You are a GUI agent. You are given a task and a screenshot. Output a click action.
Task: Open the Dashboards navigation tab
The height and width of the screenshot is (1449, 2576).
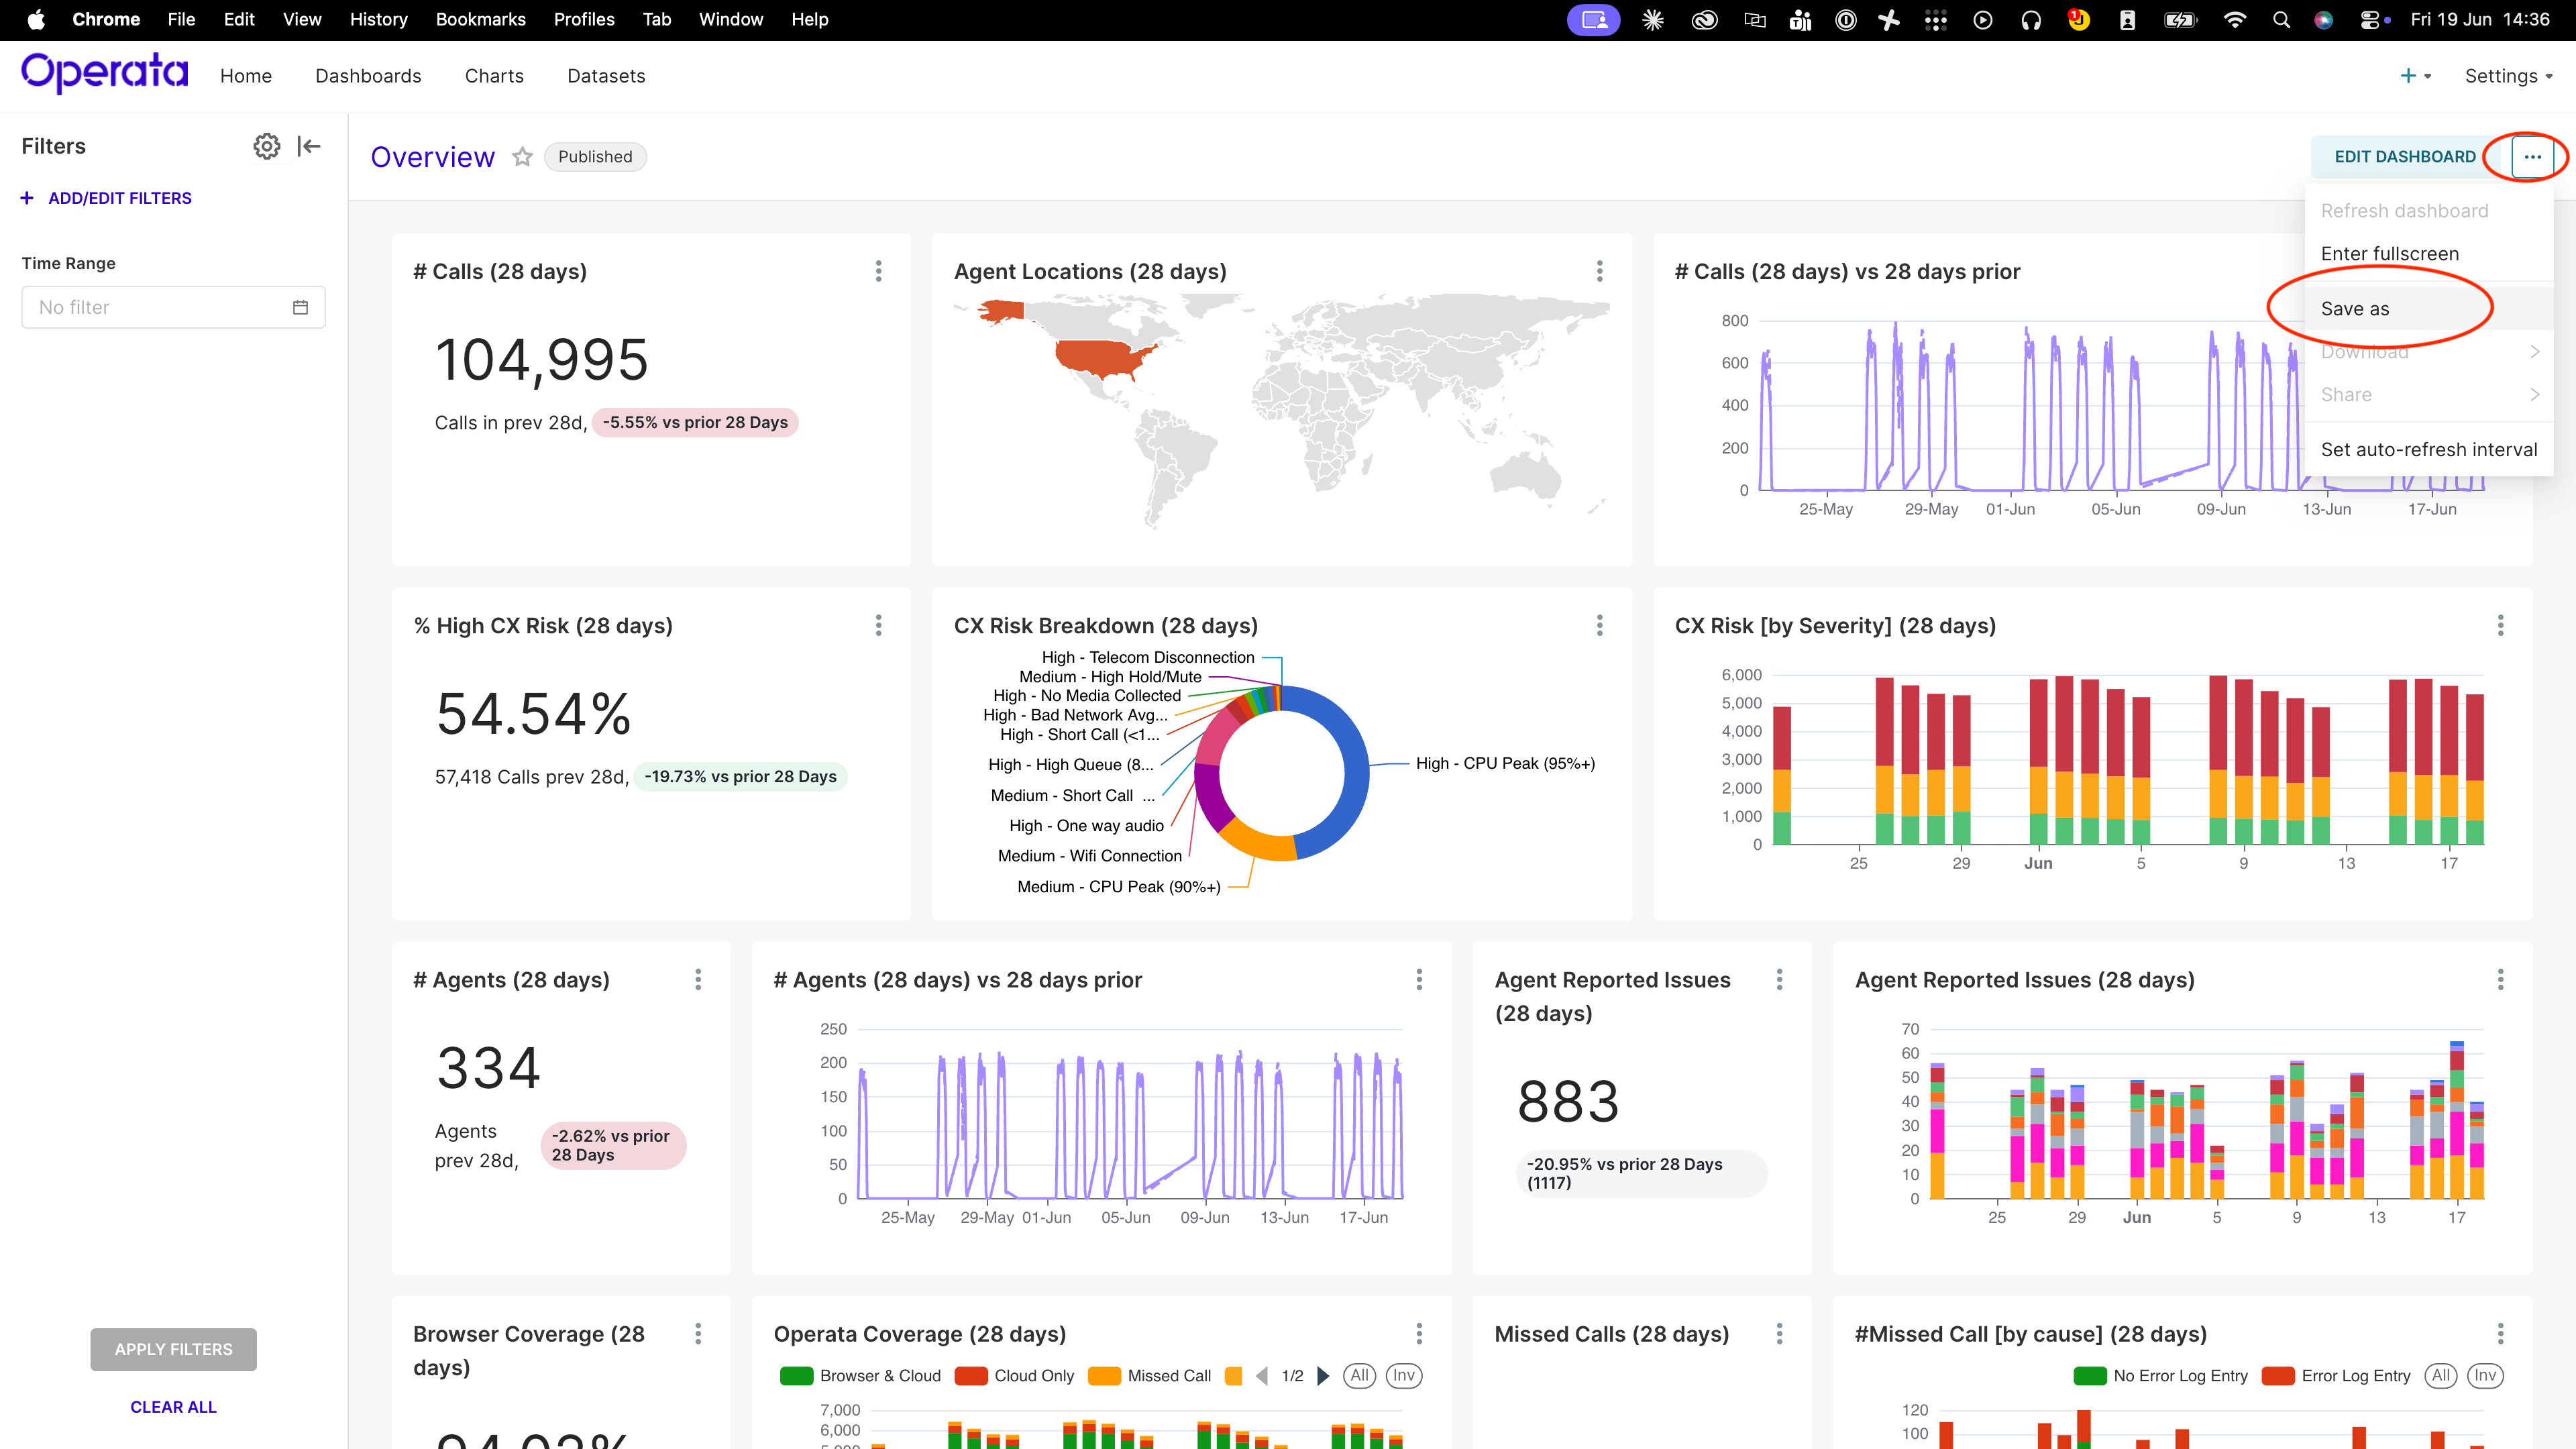(368, 76)
